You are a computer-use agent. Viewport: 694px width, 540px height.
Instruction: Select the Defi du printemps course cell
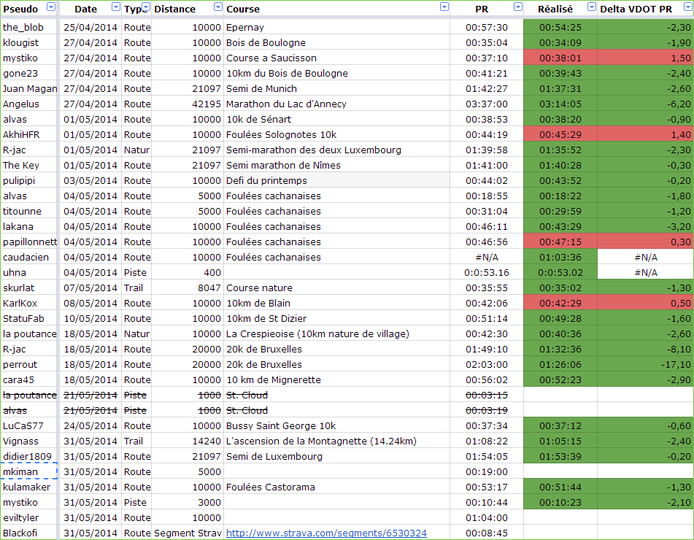click(x=337, y=180)
